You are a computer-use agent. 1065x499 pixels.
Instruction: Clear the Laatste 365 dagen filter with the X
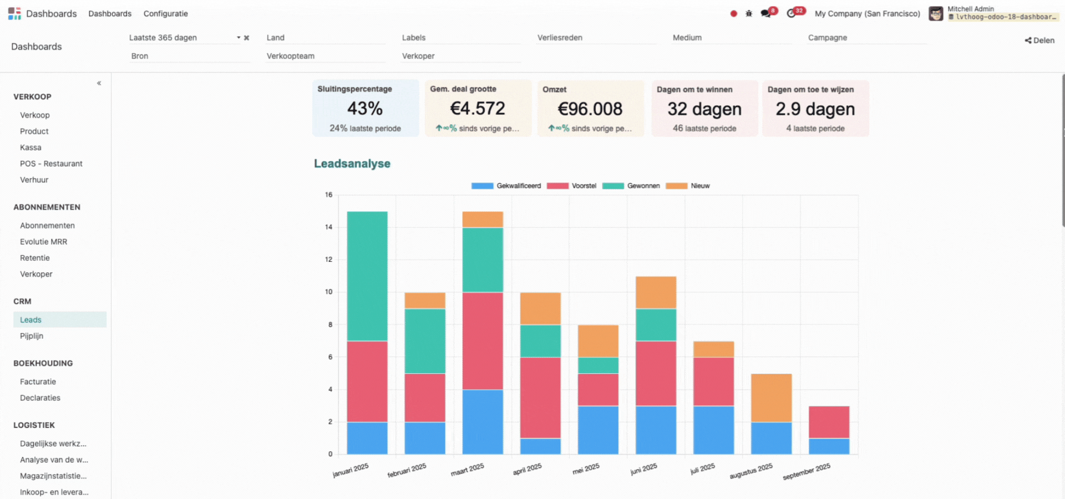click(x=246, y=38)
